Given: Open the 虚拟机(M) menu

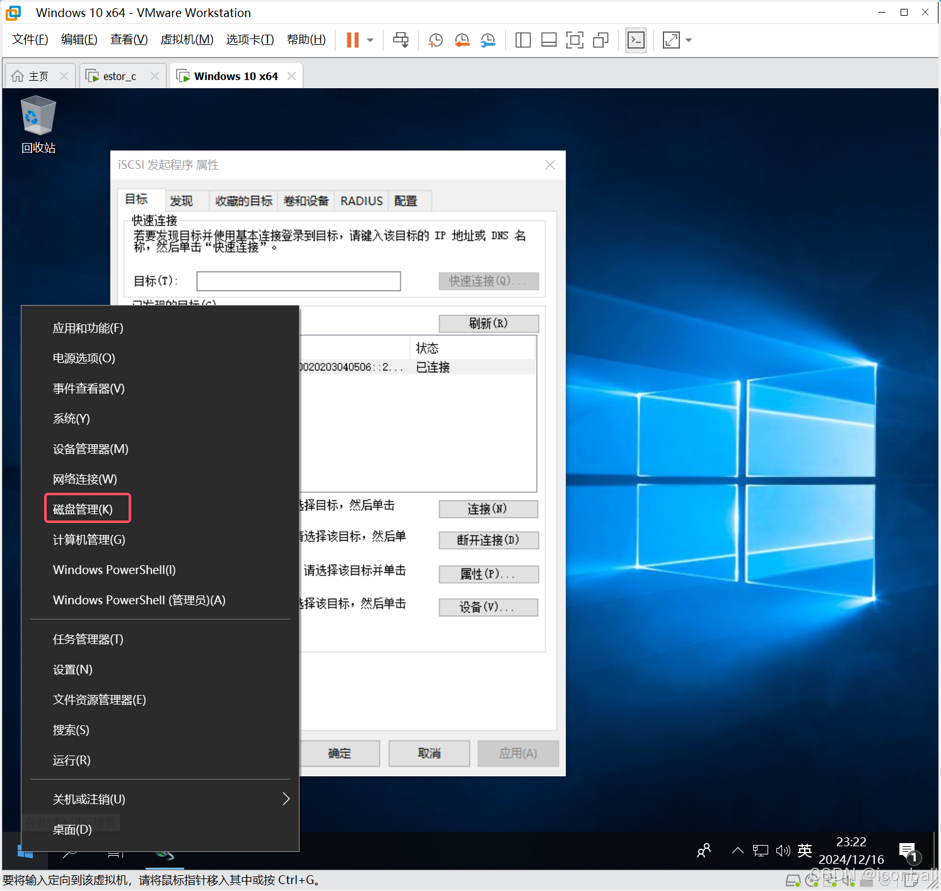Looking at the screenshot, I should [187, 40].
